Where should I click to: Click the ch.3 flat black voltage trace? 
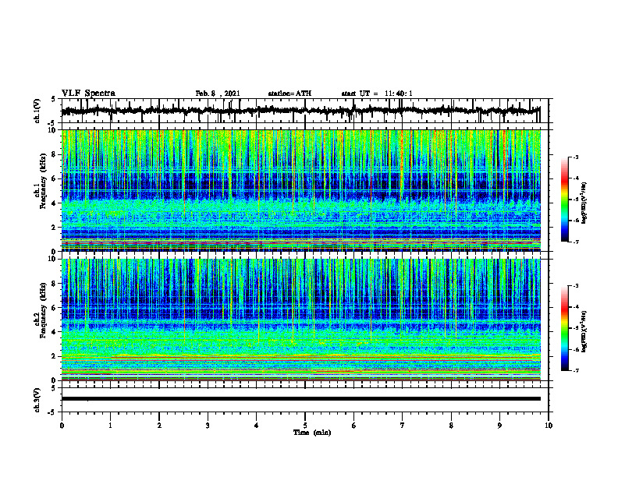coord(300,399)
